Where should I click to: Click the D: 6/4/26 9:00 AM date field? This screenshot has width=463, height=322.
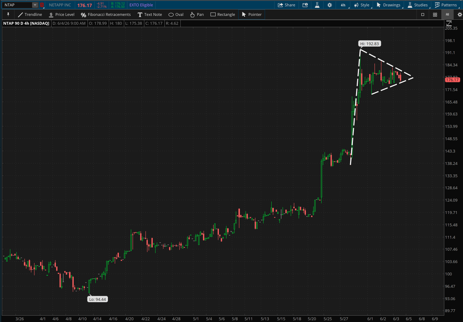(69, 23)
